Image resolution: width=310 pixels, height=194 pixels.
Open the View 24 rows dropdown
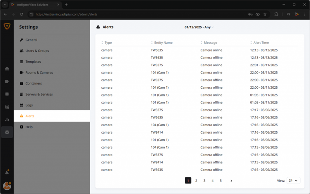(293, 180)
